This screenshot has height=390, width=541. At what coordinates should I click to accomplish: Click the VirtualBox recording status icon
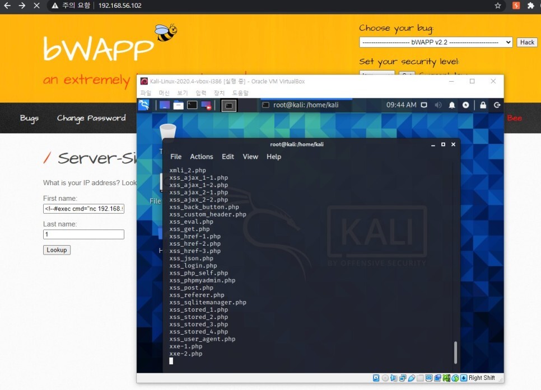(437, 378)
